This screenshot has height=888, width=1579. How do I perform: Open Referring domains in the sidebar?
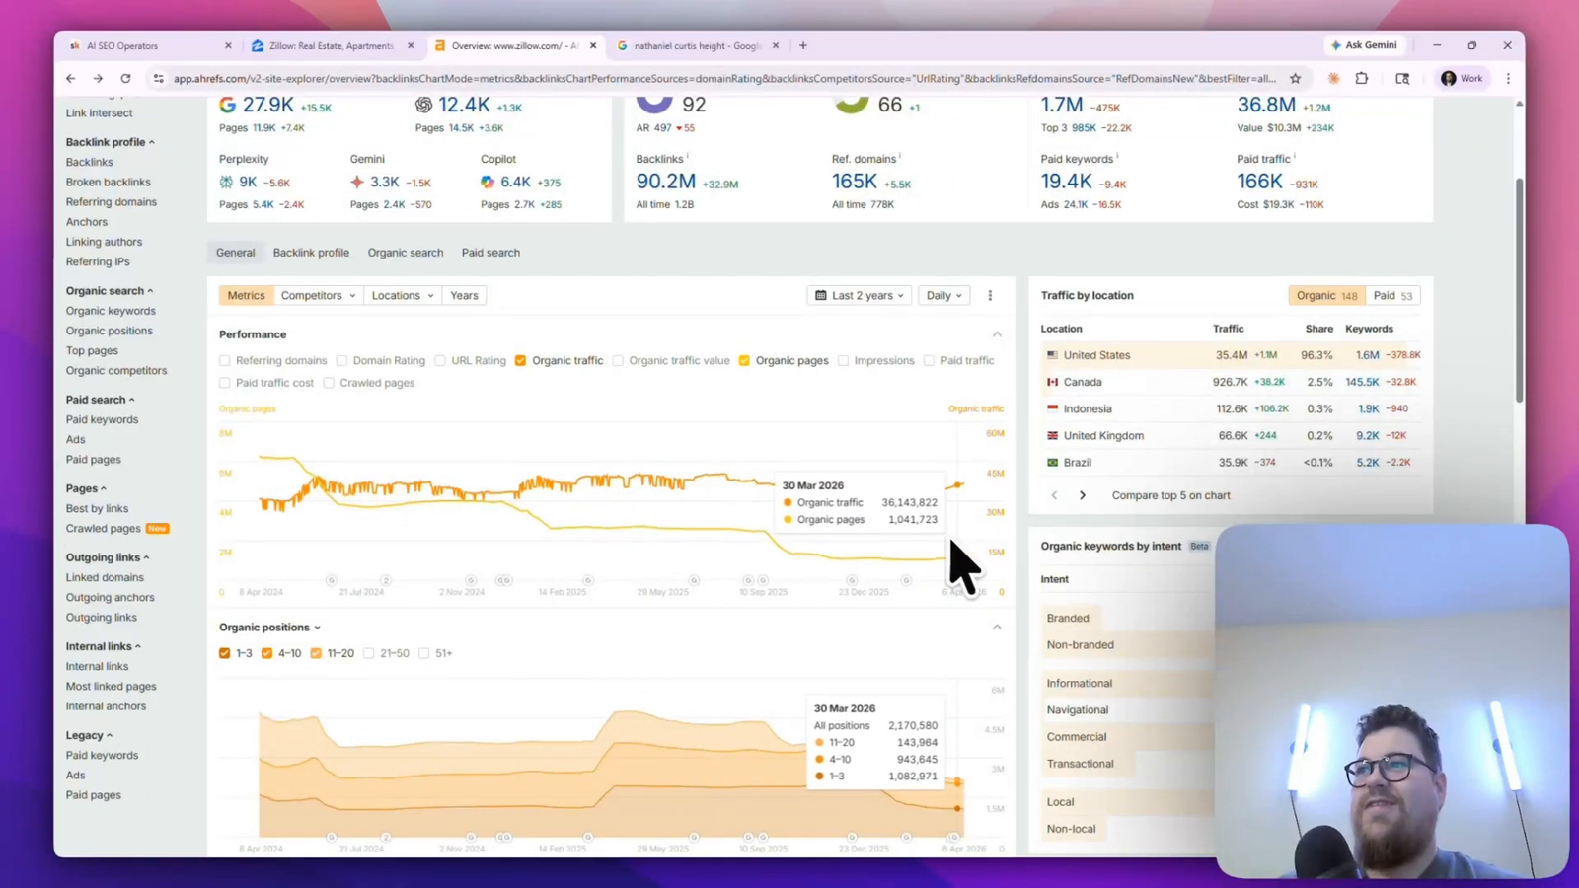(x=111, y=202)
